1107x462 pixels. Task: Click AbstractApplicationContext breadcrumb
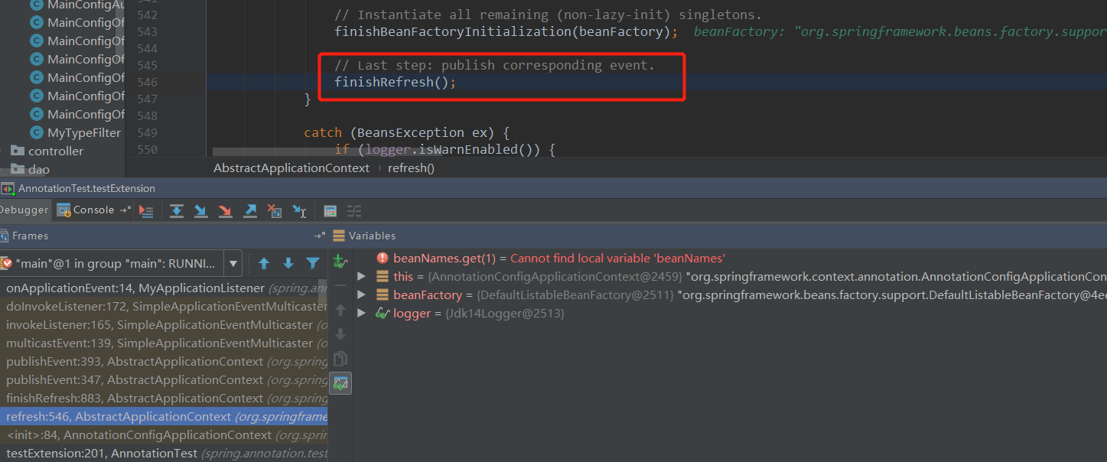click(291, 168)
